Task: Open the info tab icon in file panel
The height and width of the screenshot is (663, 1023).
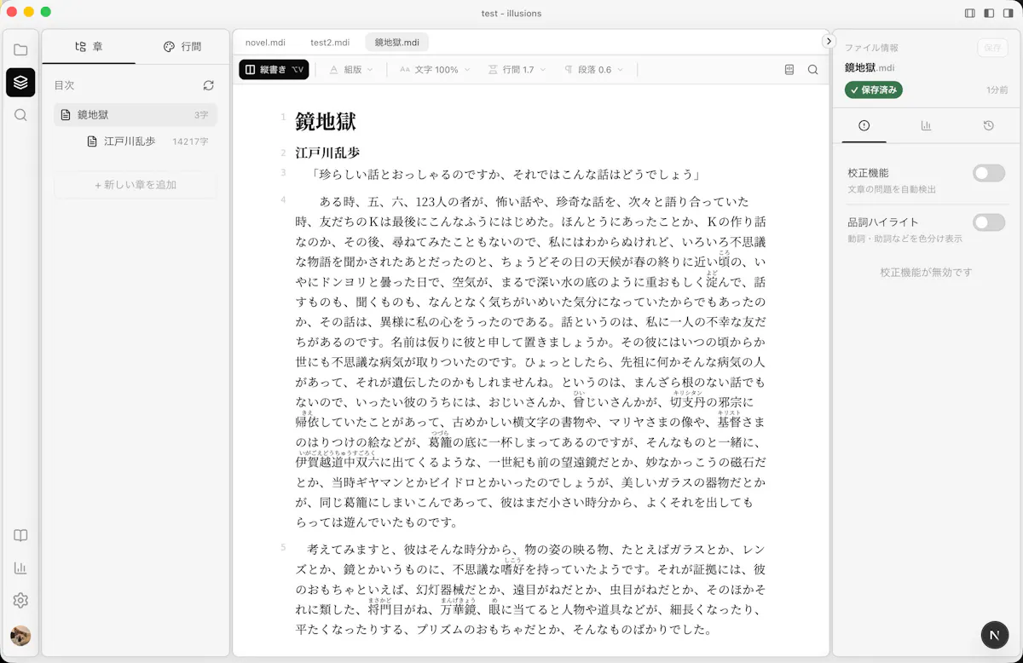Action: pos(864,125)
